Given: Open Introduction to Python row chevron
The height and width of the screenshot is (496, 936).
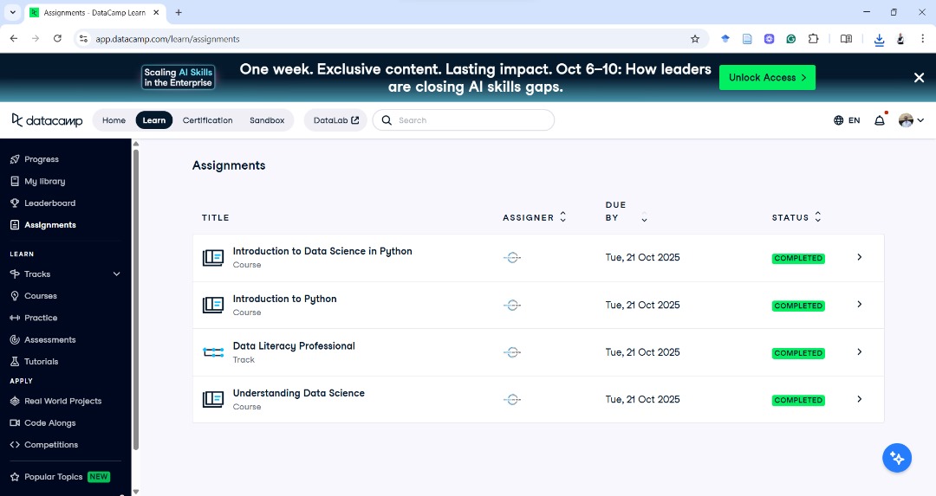Looking at the screenshot, I should (860, 305).
